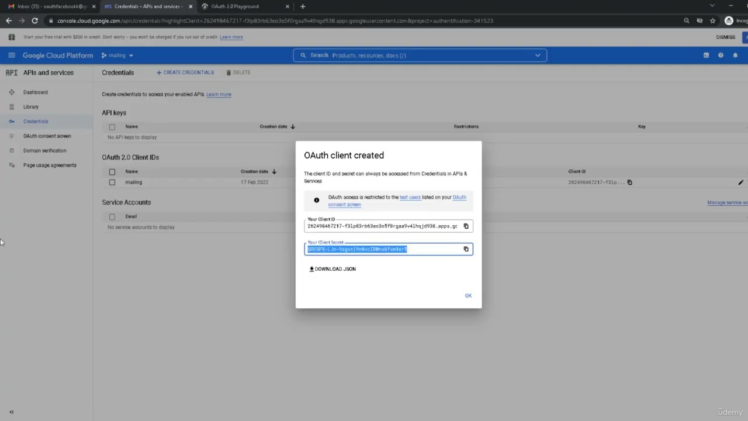Open the OAuth consent screen link in dialog
This screenshot has height=421, width=748.
pyautogui.click(x=397, y=201)
